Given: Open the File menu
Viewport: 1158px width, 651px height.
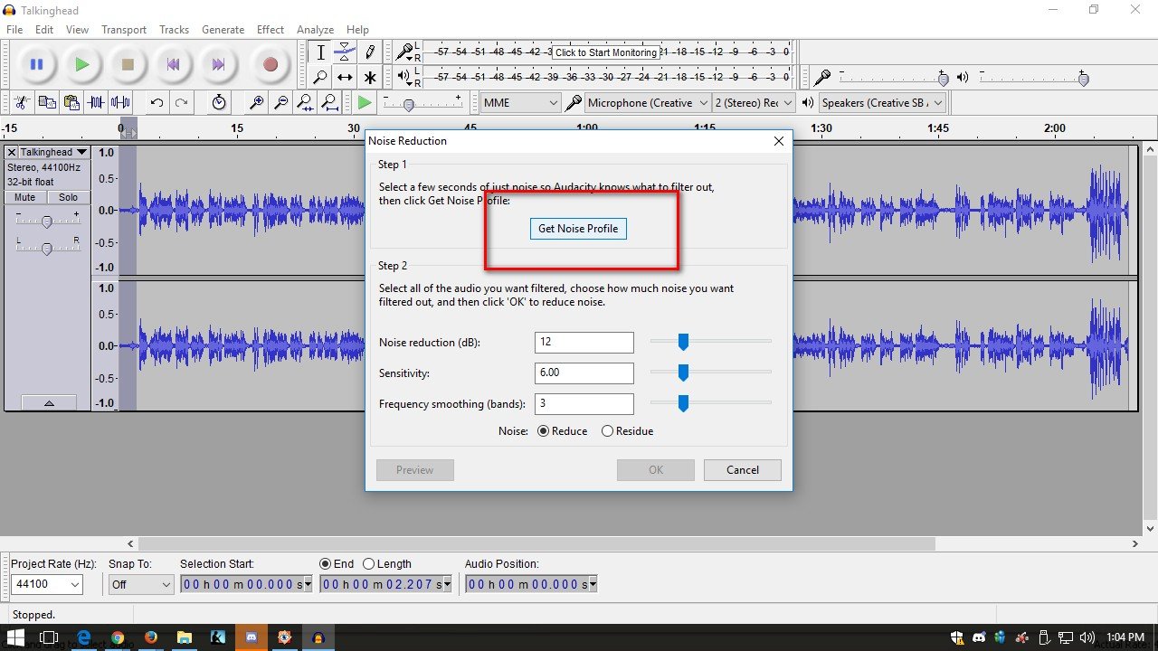Looking at the screenshot, I should (14, 30).
